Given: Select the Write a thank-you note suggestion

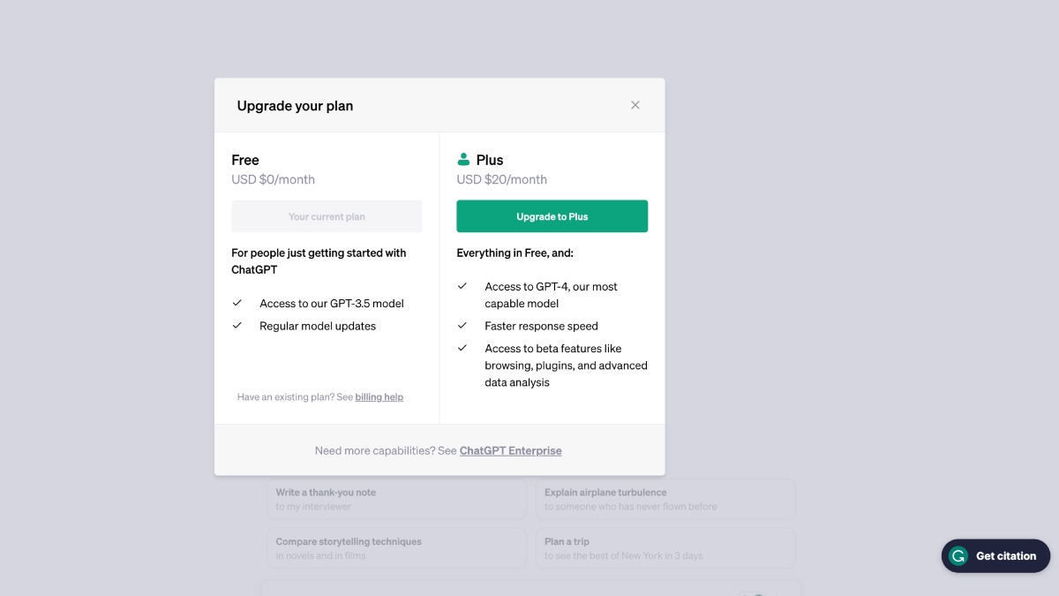Looking at the screenshot, I should point(396,499).
